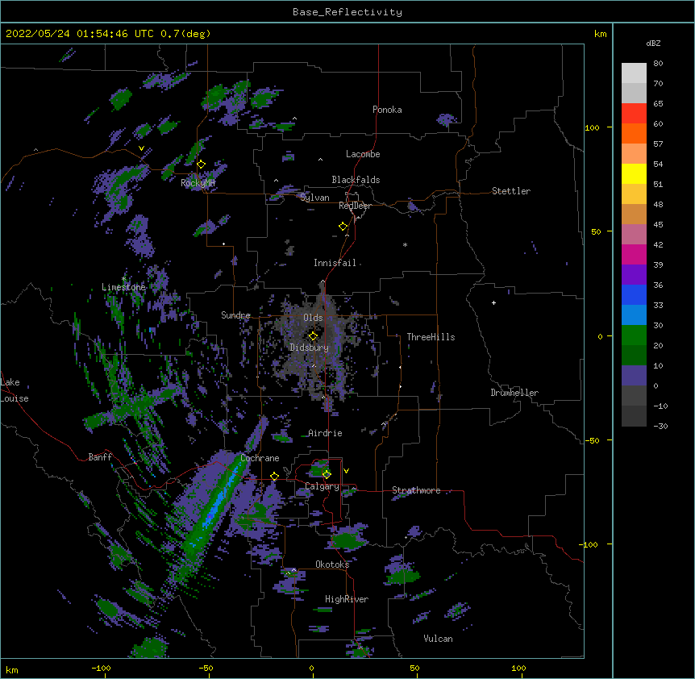Click the yellow marker west of Calgary

(x=274, y=477)
